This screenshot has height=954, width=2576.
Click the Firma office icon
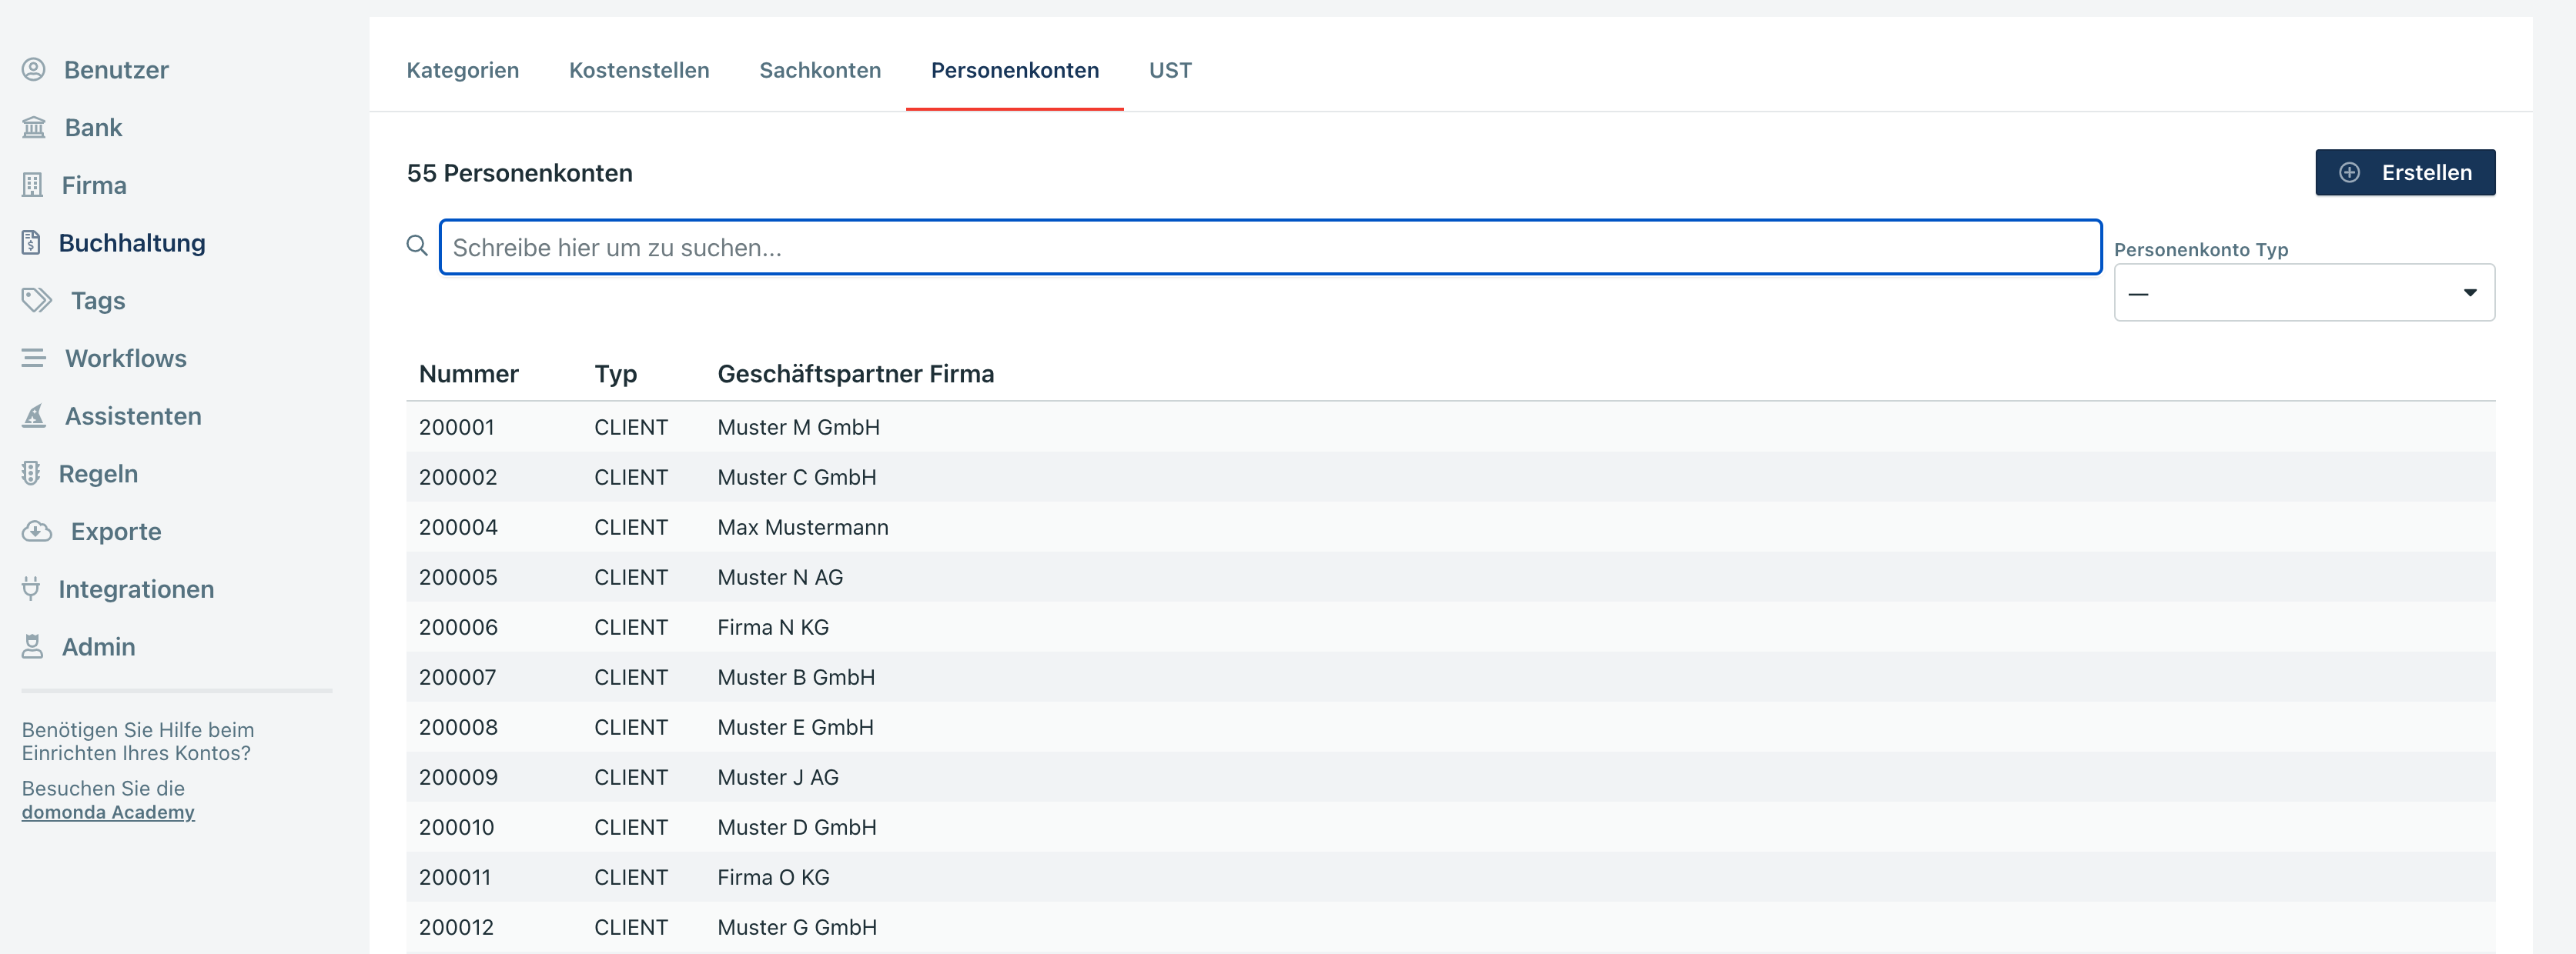(x=33, y=186)
